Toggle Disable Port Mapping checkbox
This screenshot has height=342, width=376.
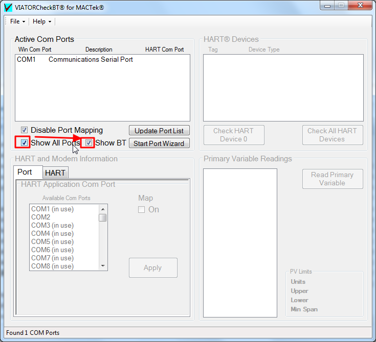(24, 130)
